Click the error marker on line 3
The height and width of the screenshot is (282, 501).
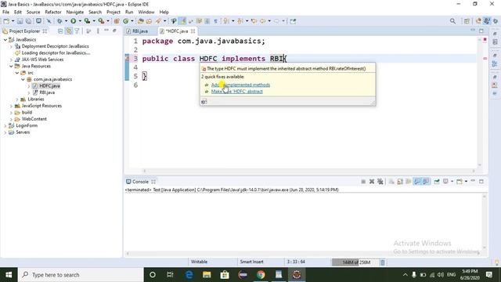[x=127, y=59]
